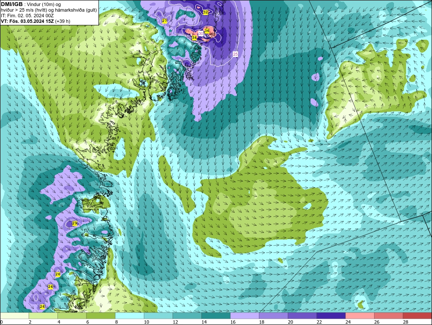
Task: Click the white 25 contour label
Action: [x=235, y=54]
